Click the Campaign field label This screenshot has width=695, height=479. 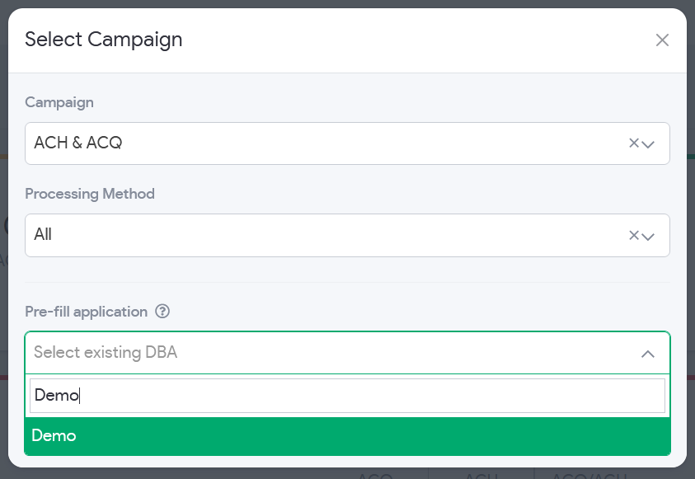click(x=59, y=102)
